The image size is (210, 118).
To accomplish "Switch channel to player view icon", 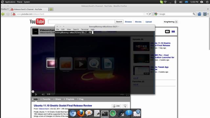I will point(167,31).
